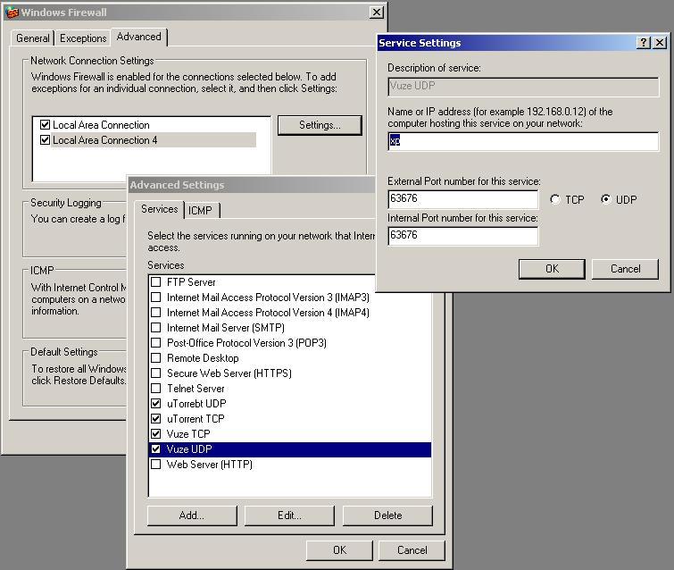Enable Secure Web Server (HTTPS) checkbox
Screen dimensions: 674x570
pos(156,373)
